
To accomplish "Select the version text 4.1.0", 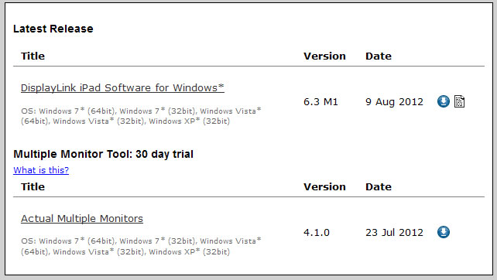I will [x=317, y=233].
